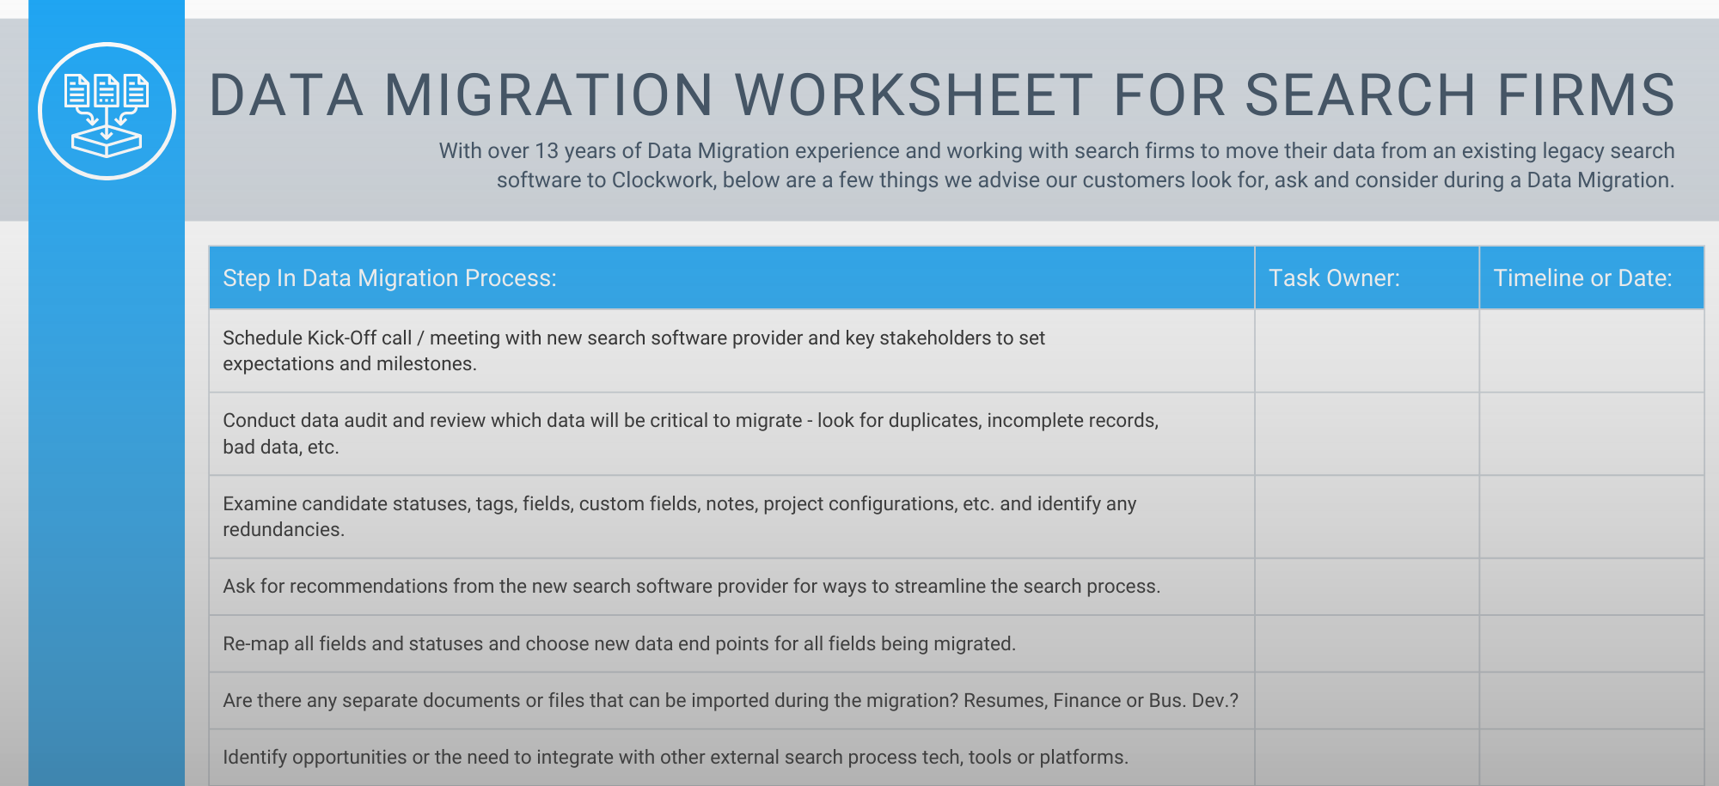The width and height of the screenshot is (1719, 786).
Task: Click Timeline cell for Re-map fields row
Action: pos(1592,643)
